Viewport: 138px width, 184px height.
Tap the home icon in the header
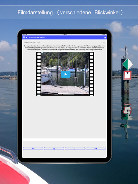pyautogui.click(x=105, y=37)
